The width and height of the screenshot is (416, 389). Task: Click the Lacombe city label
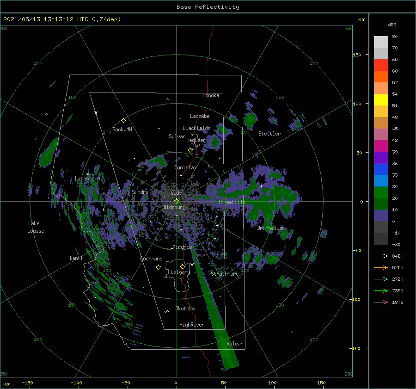pos(200,116)
